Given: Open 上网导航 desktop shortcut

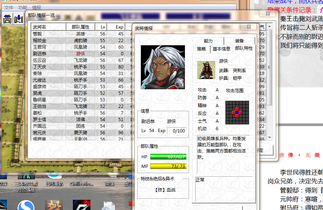Looking at the screenshot, I should click(54, 181).
